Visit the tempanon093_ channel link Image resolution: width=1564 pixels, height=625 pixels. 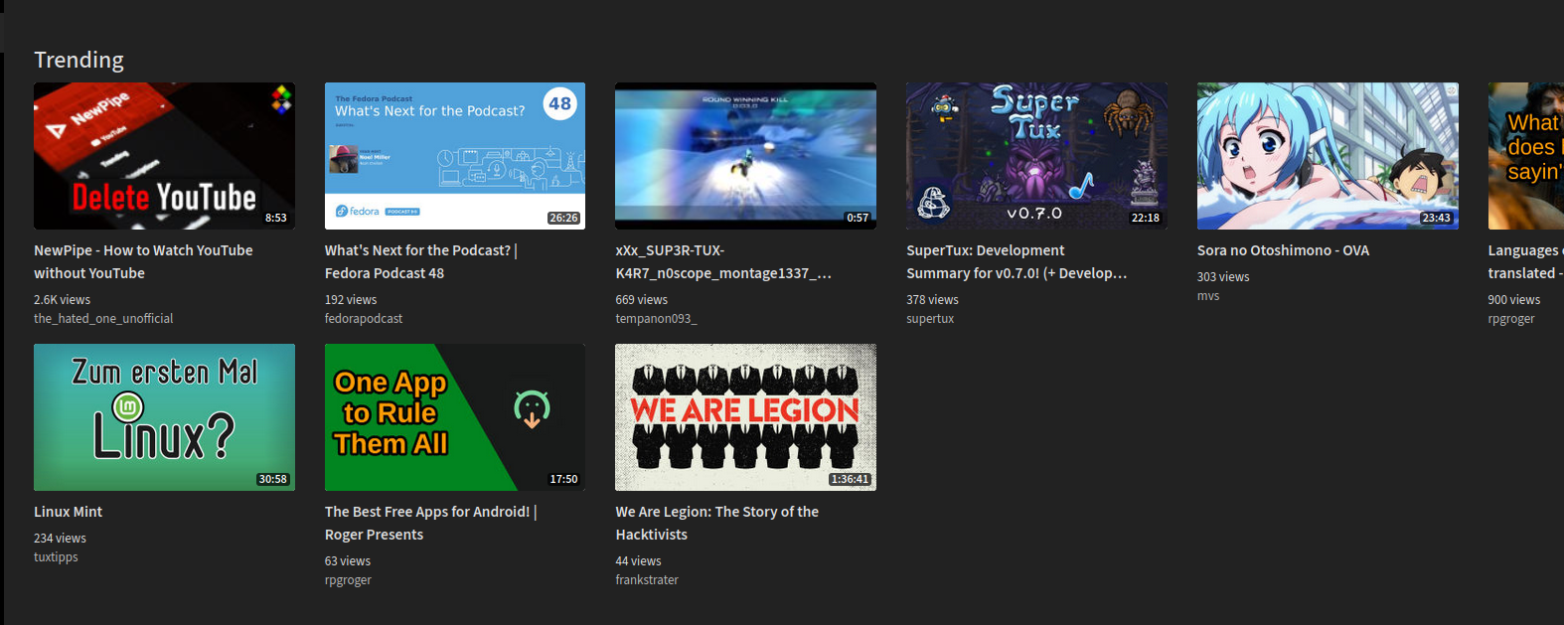pyautogui.click(x=656, y=319)
